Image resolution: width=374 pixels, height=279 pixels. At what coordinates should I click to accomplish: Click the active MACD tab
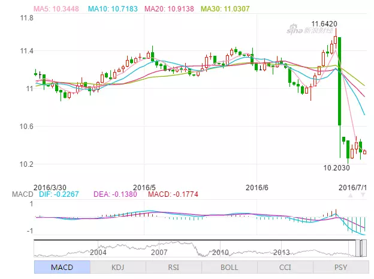[61, 267]
